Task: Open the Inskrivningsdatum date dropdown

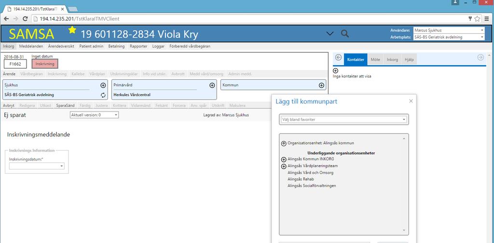Action: (61, 166)
